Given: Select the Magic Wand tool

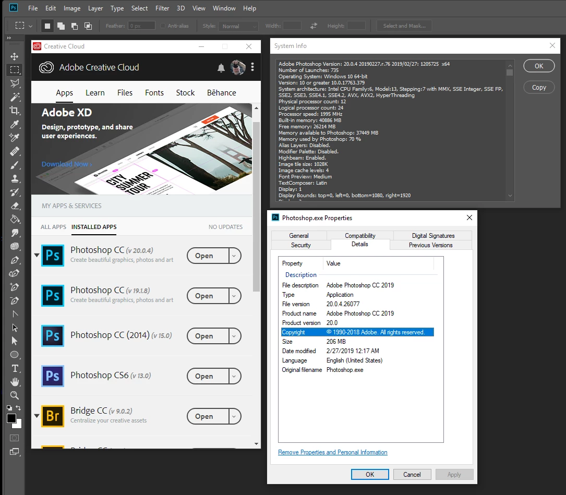Looking at the screenshot, I should click(15, 97).
